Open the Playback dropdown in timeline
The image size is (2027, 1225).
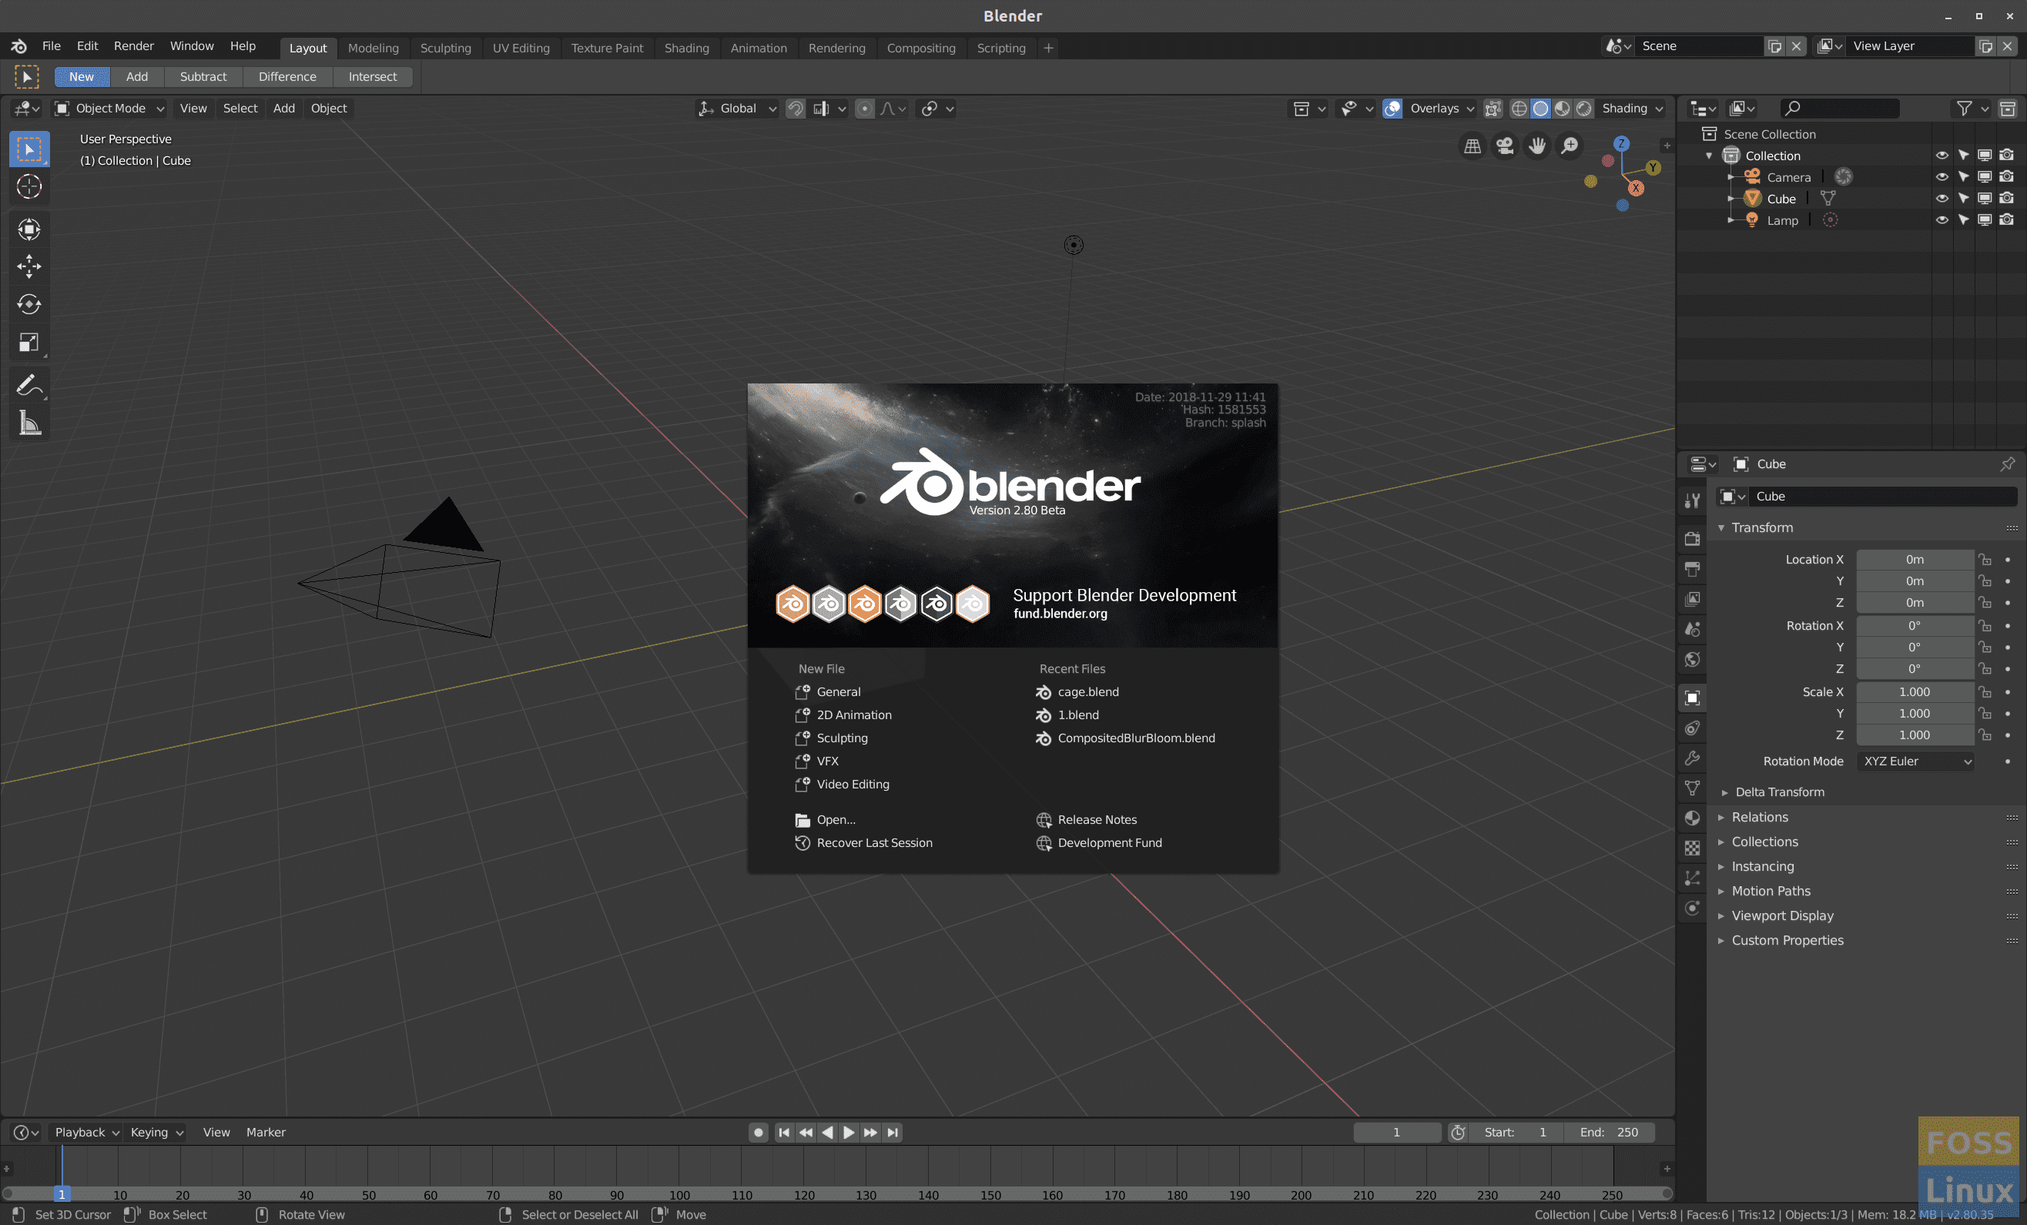pyautogui.click(x=85, y=1133)
